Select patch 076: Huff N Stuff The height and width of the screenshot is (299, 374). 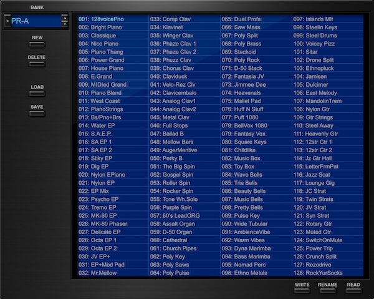point(256,109)
